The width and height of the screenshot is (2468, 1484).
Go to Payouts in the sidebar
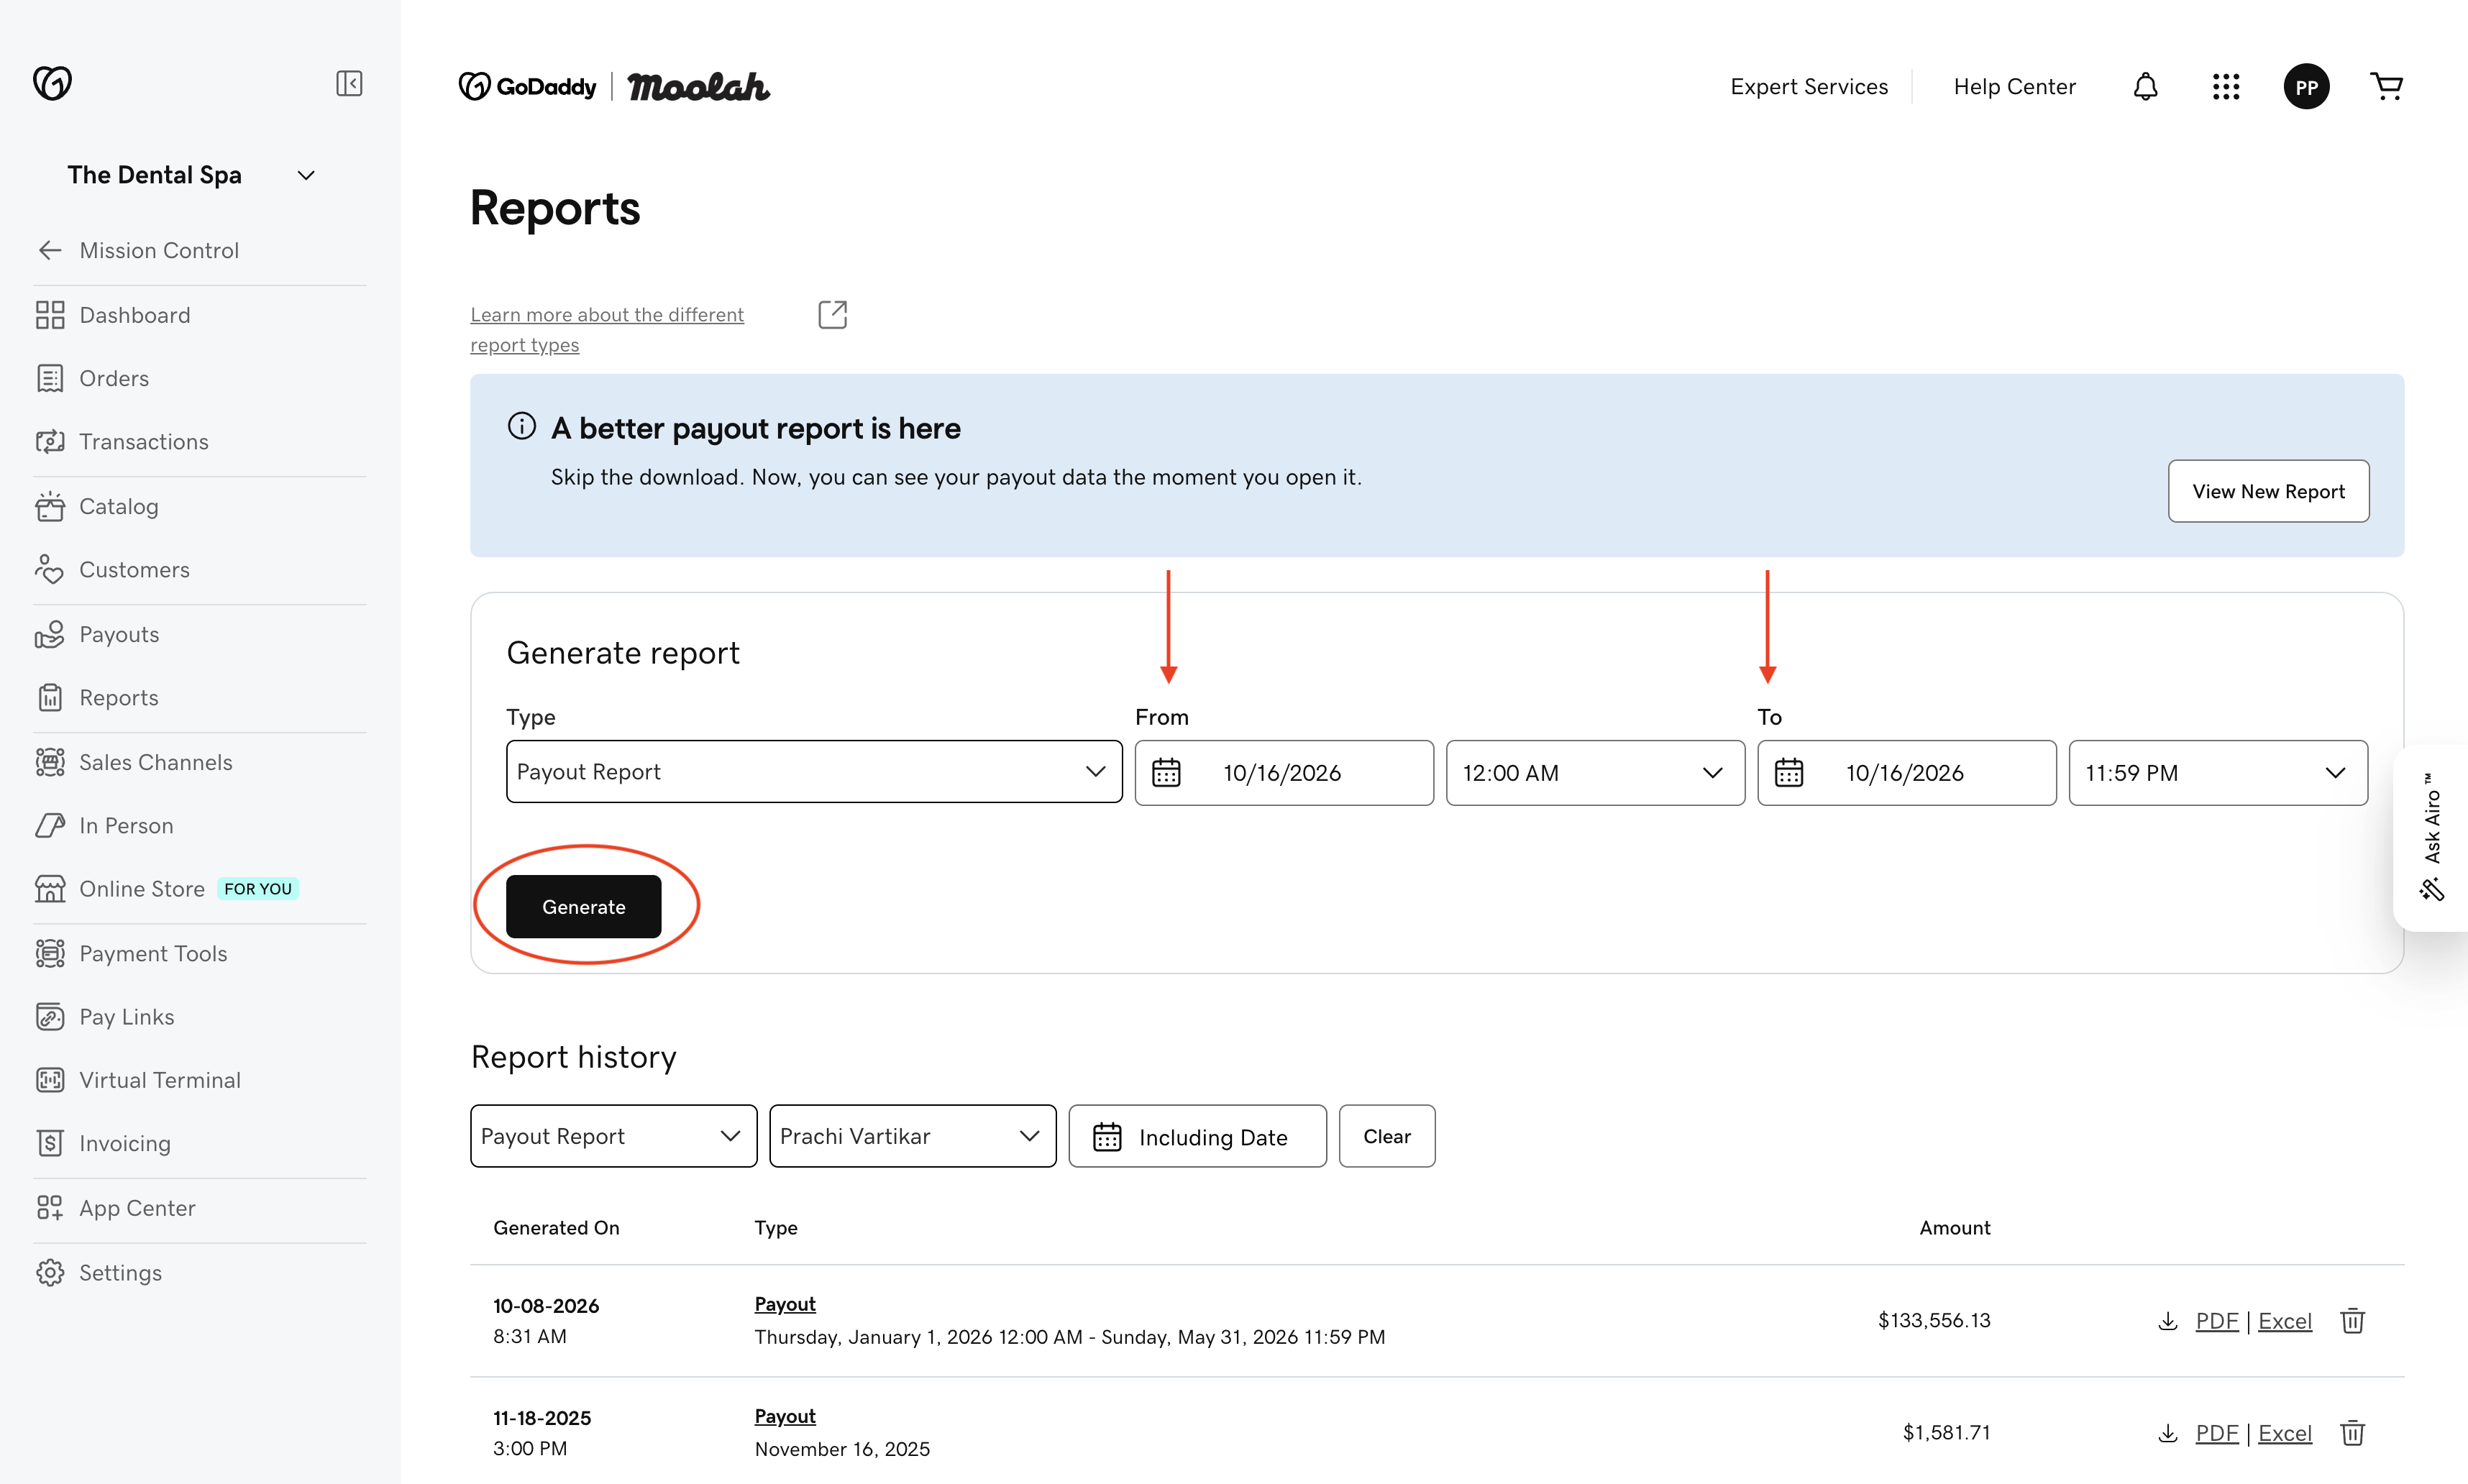119,634
